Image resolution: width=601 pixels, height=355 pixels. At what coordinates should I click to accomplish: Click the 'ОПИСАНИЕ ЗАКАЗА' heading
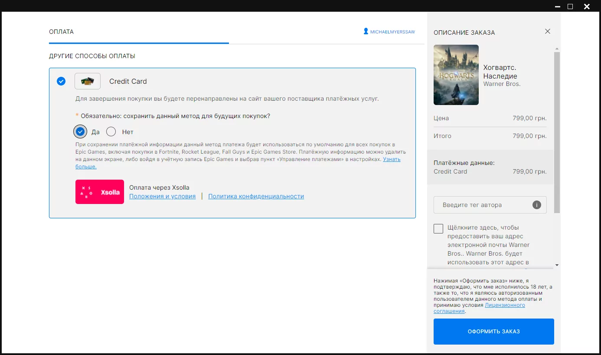pyautogui.click(x=464, y=33)
